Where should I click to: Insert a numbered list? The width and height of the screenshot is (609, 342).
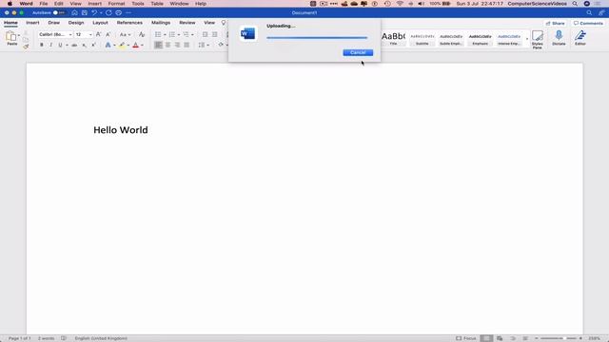[172, 34]
